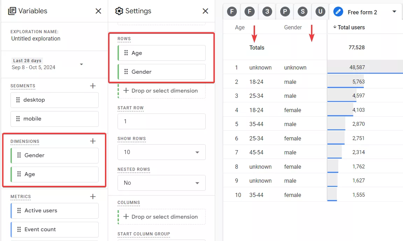Image resolution: width=403 pixels, height=241 pixels.
Task: Click the Gender column header
Action: point(293,28)
